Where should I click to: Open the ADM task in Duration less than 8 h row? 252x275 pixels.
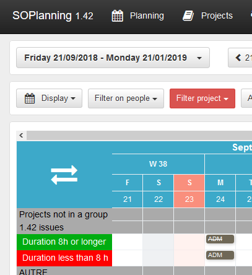pyautogui.click(x=220, y=255)
